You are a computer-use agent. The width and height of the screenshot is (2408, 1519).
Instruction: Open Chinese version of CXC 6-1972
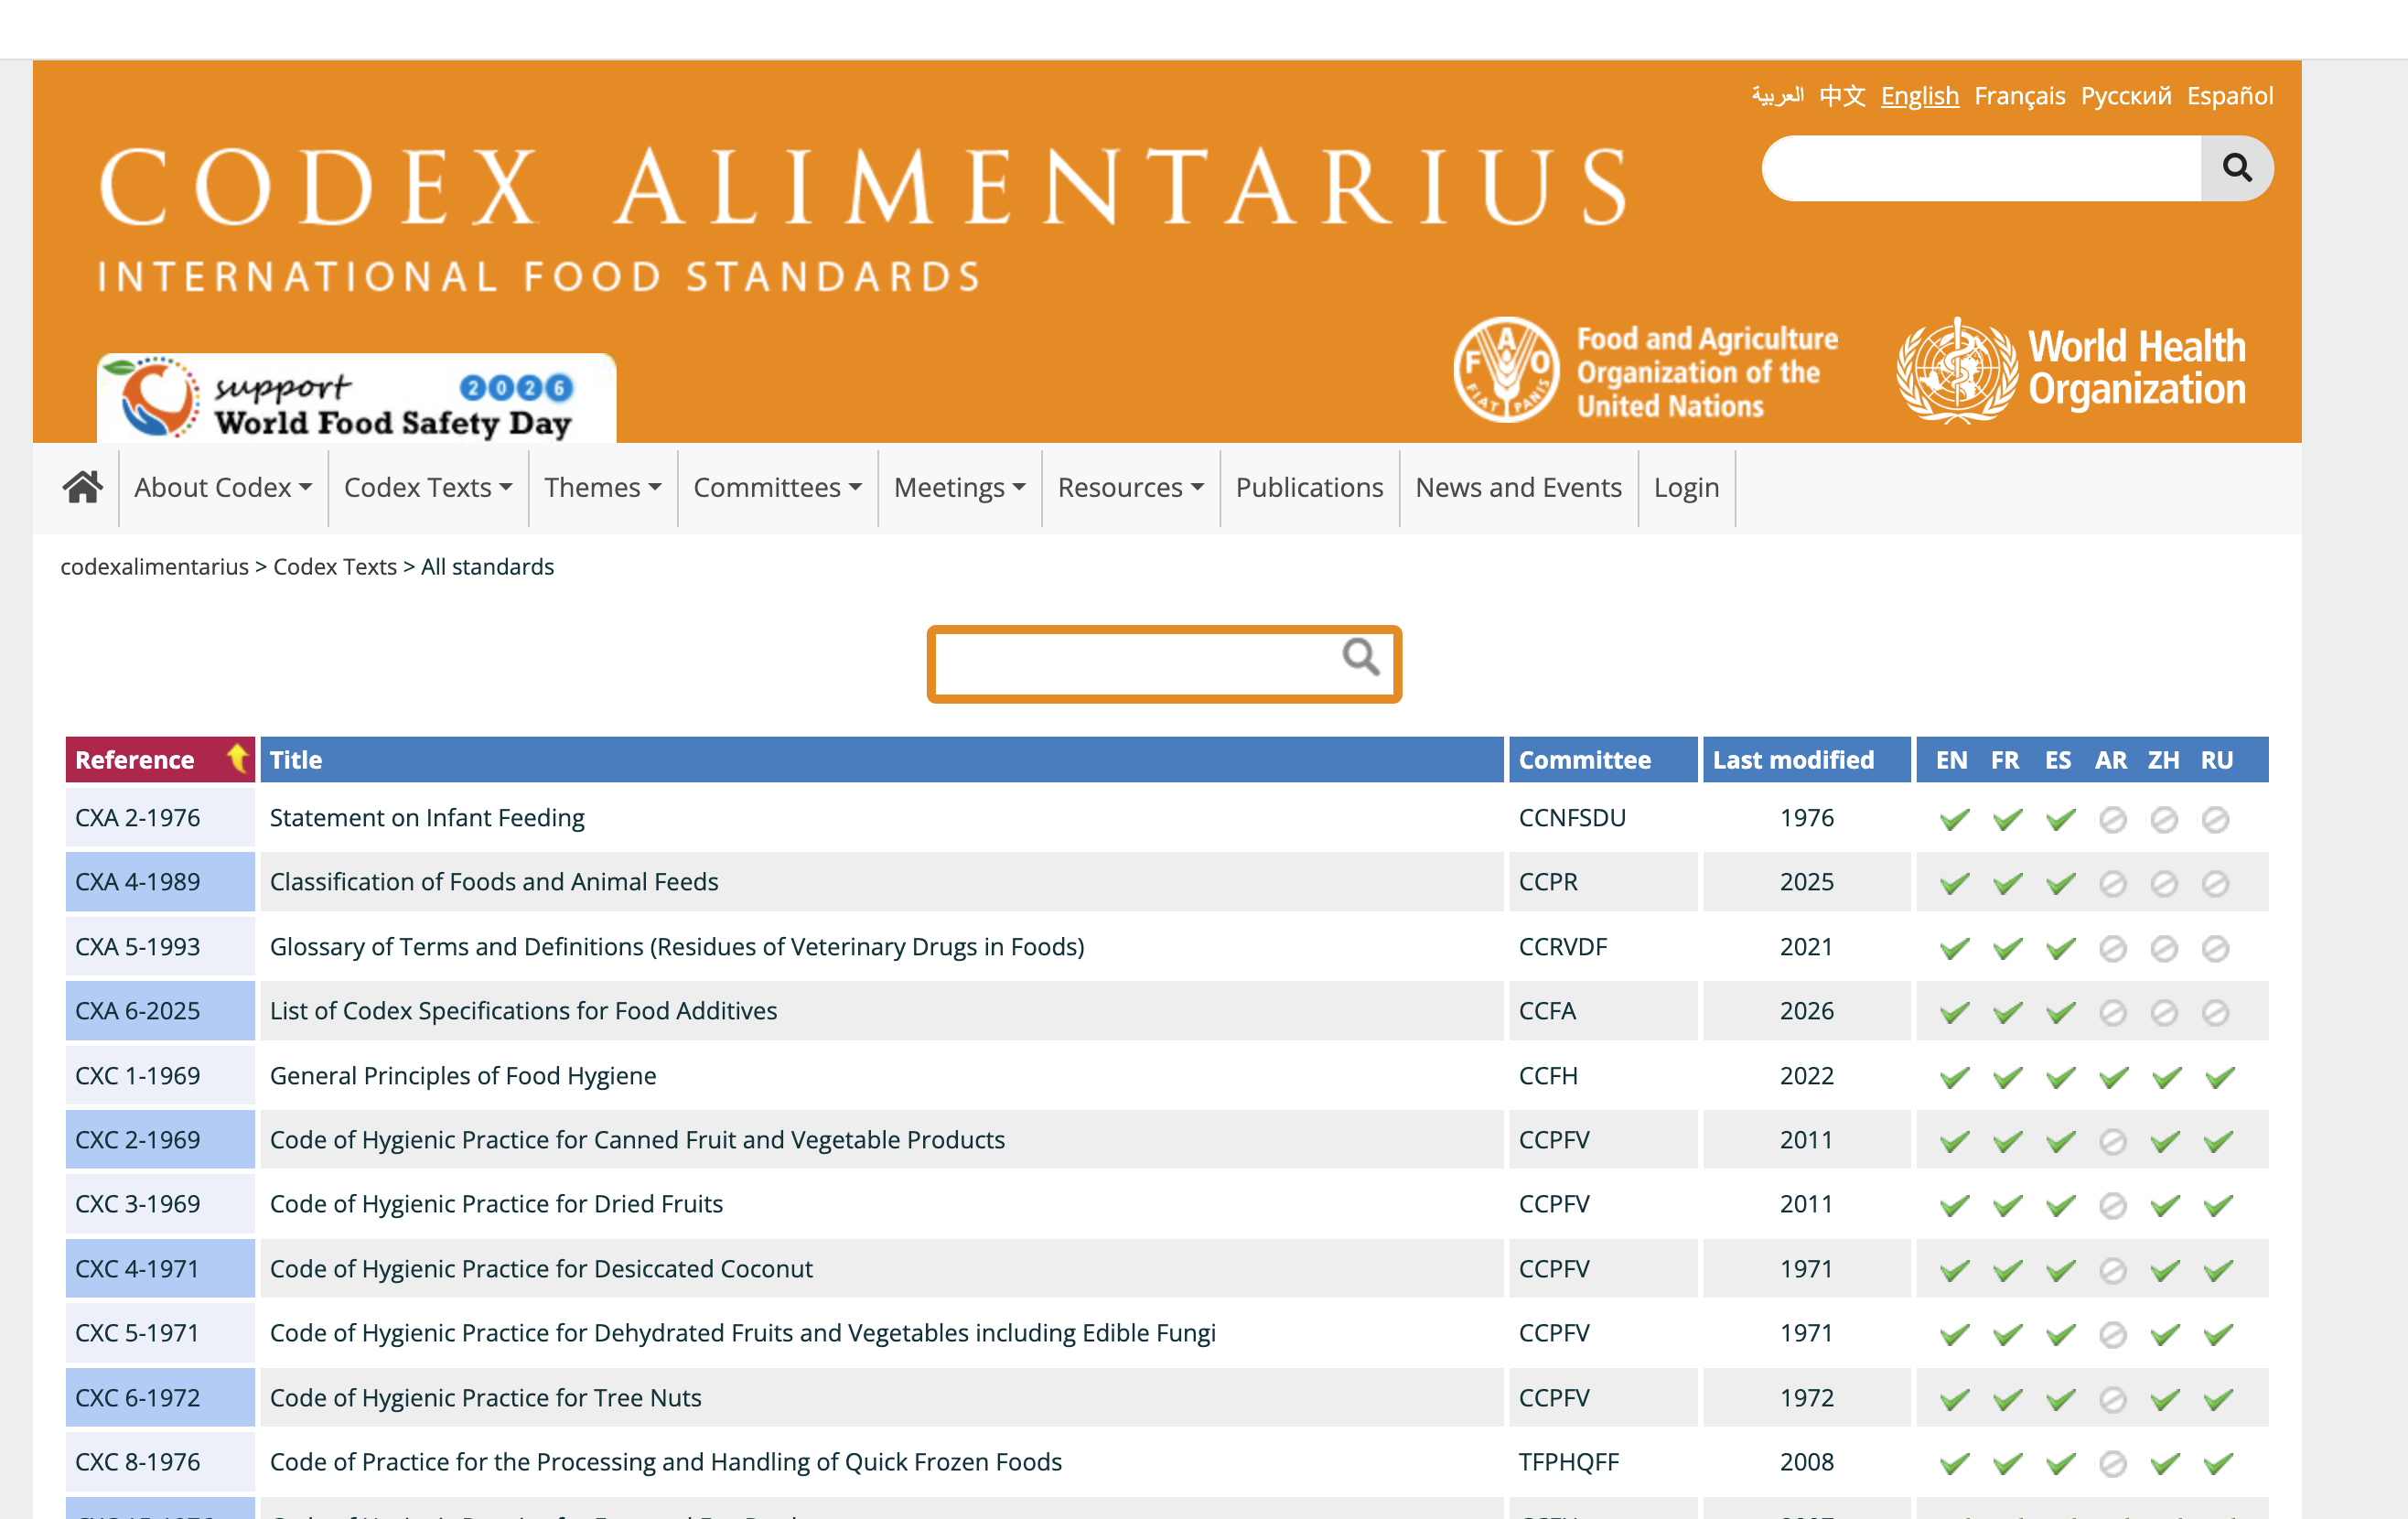pyautogui.click(x=2165, y=1399)
